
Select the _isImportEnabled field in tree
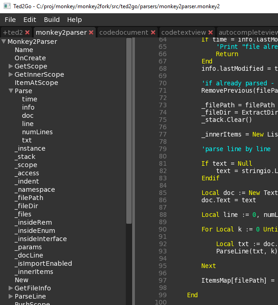(x=43, y=263)
